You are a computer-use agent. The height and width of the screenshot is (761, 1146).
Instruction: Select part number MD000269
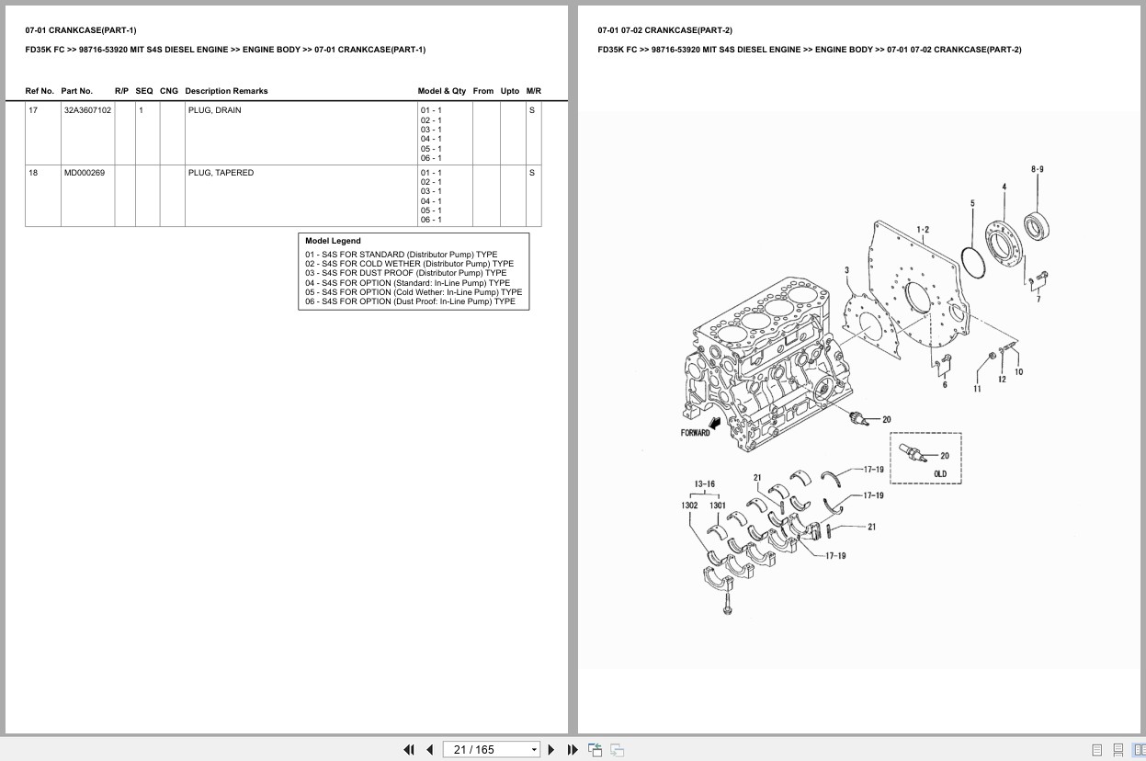pyautogui.click(x=85, y=173)
